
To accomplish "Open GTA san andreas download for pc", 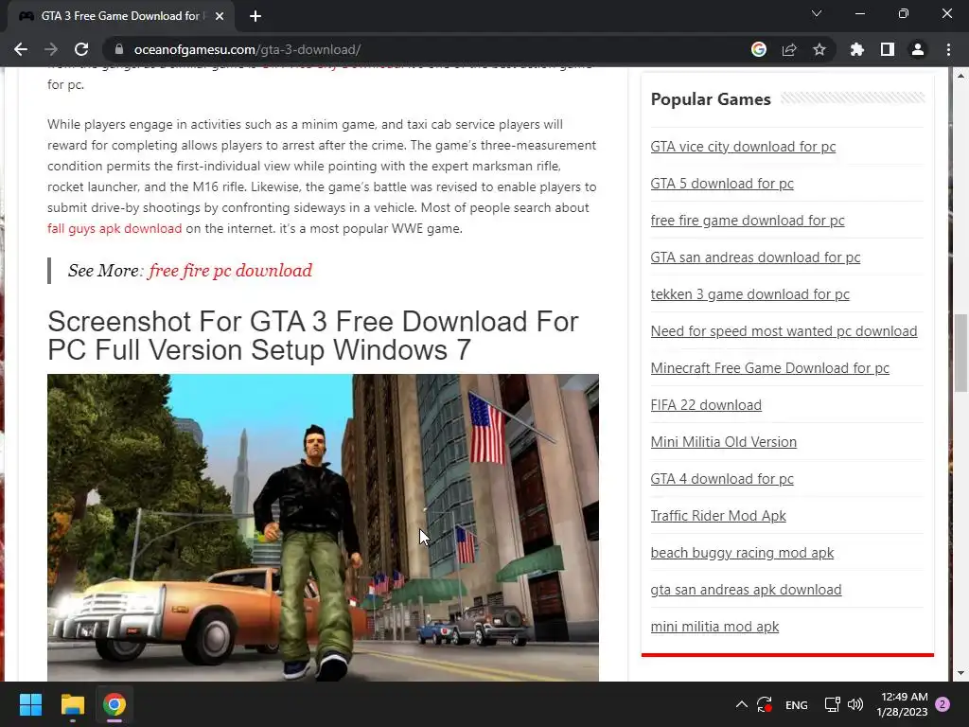I will point(755,257).
